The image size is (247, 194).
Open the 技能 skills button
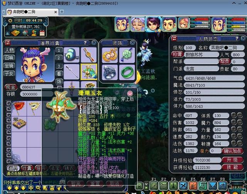(x=232, y=167)
